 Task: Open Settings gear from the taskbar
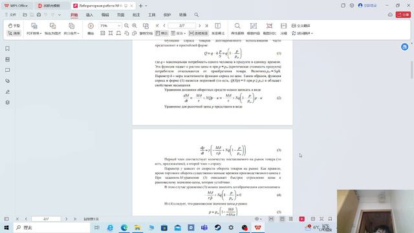pos(231,227)
